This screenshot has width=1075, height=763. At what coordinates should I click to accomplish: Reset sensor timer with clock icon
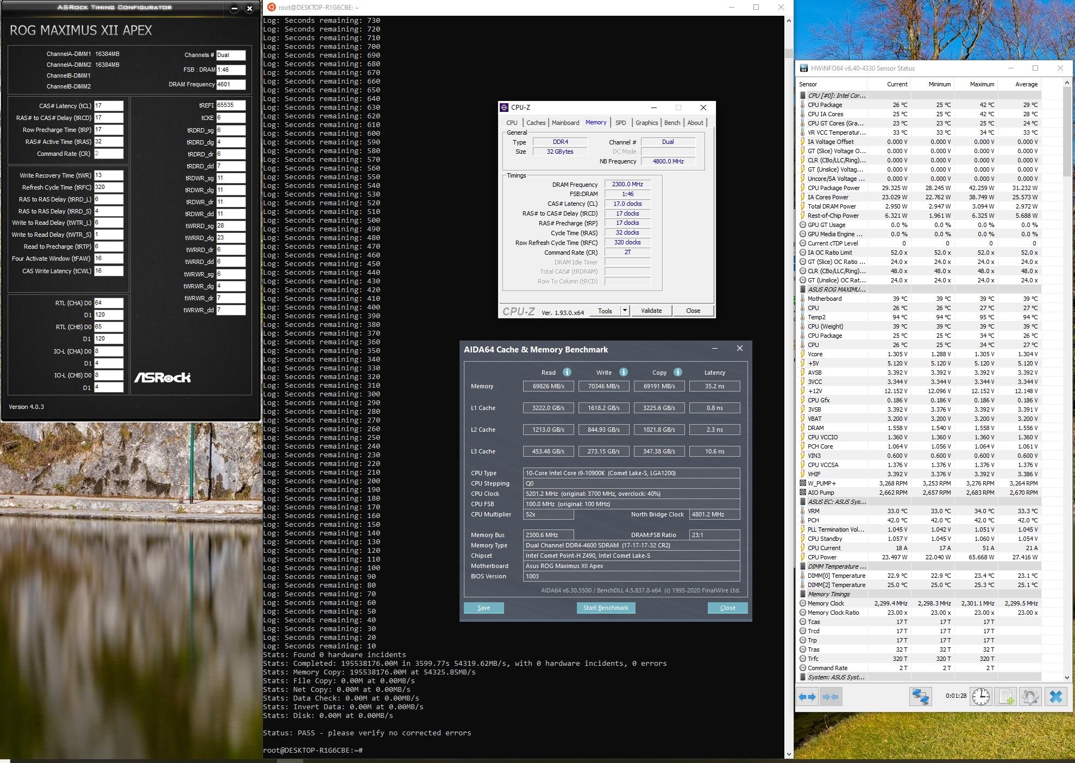pos(980,696)
